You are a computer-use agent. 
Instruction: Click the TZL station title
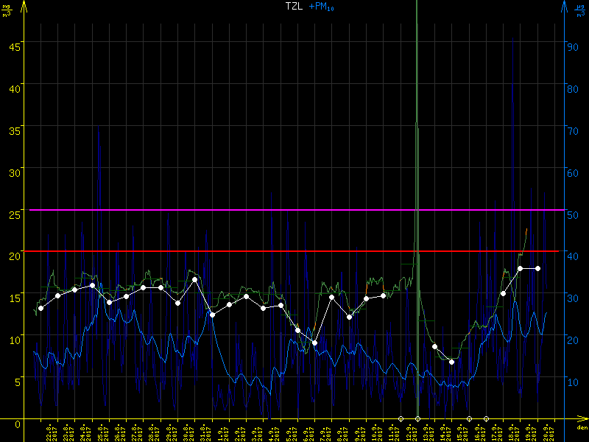click(x=294, y=6)
